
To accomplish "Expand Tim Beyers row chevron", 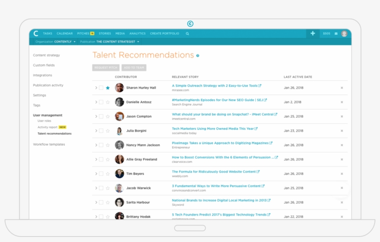I will pos(96,174).
